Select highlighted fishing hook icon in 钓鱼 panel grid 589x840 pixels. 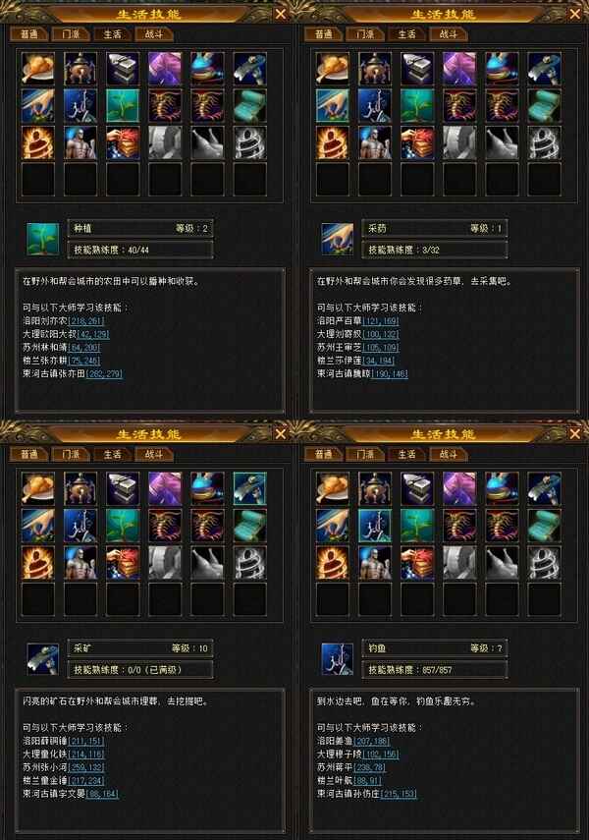click(x=375, y=526)
